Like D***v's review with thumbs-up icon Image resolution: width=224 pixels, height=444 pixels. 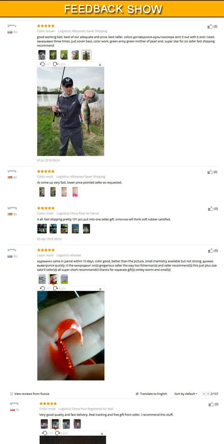click(x=210, y=26)
